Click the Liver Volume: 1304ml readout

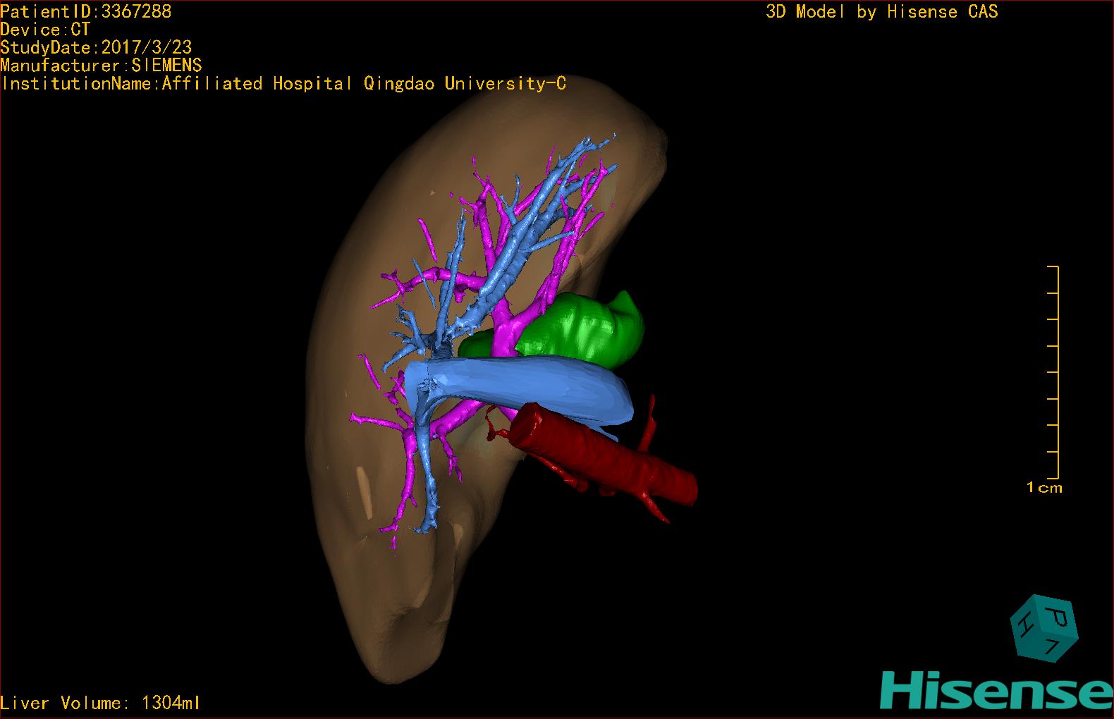101,703
